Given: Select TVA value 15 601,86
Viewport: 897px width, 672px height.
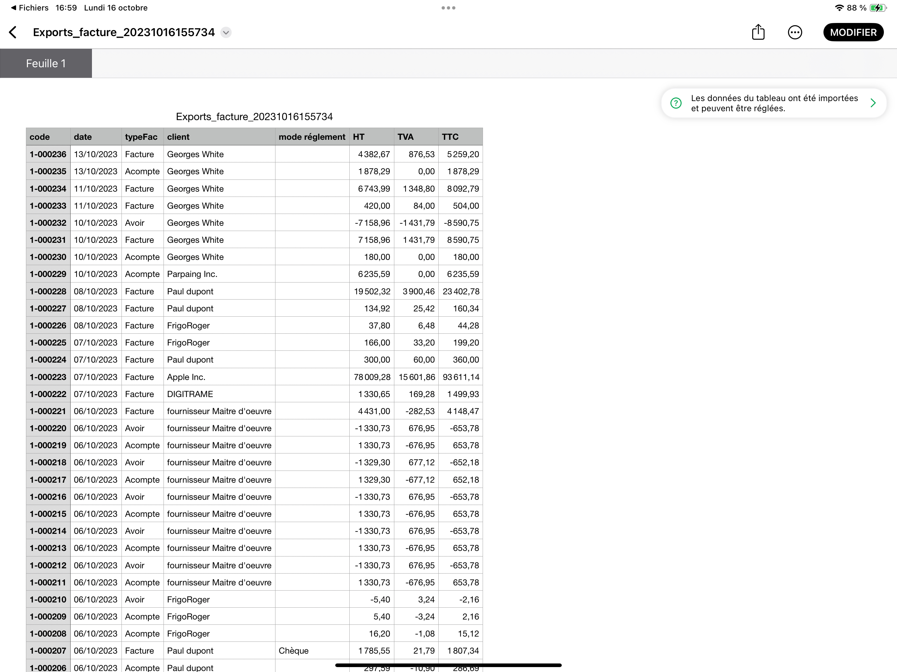Looking at the screenshot, I should coord(416,377).
